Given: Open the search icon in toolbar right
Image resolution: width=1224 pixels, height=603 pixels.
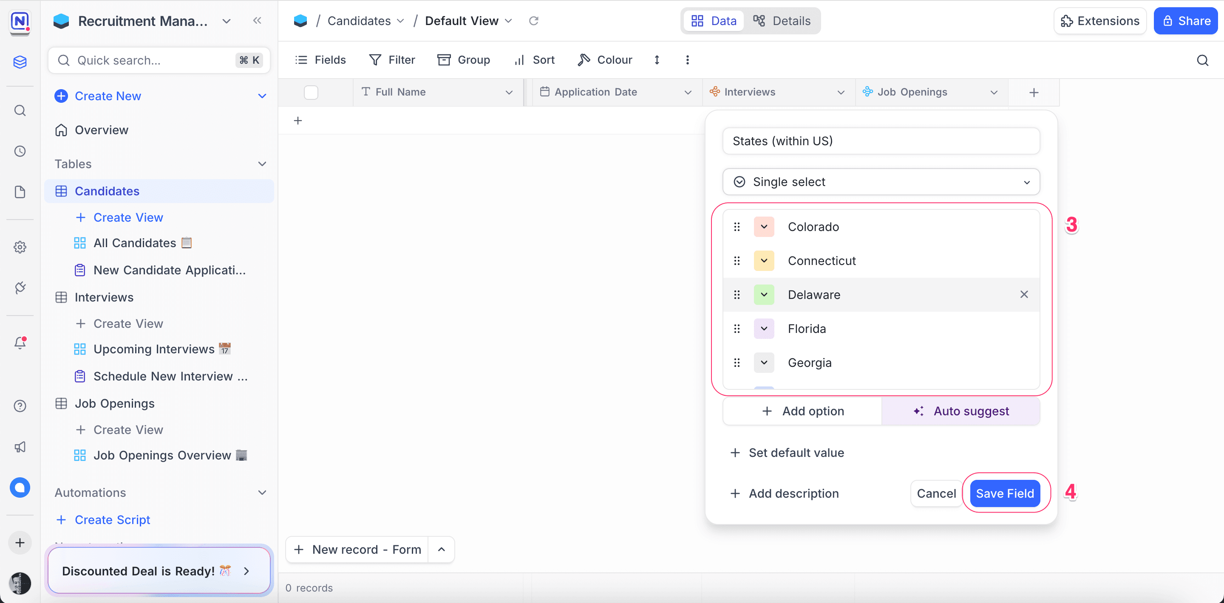Looking at the screenshot, I should (x=1202, y=60).
